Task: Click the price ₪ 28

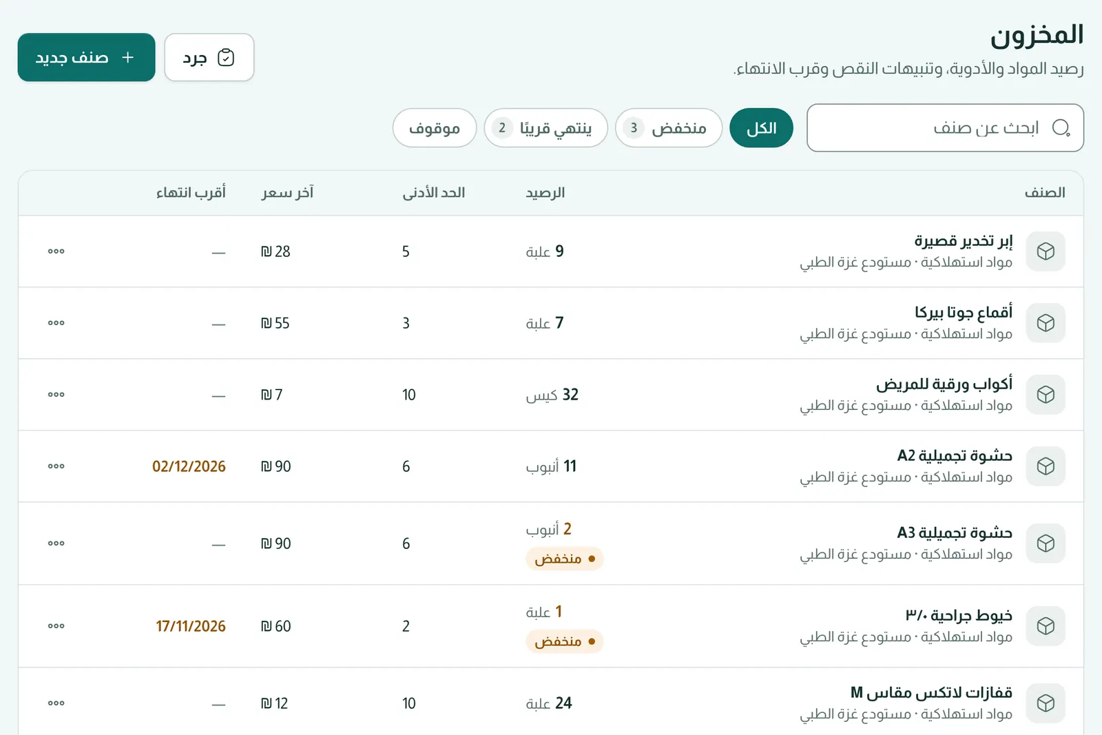Action: [275, 251]
